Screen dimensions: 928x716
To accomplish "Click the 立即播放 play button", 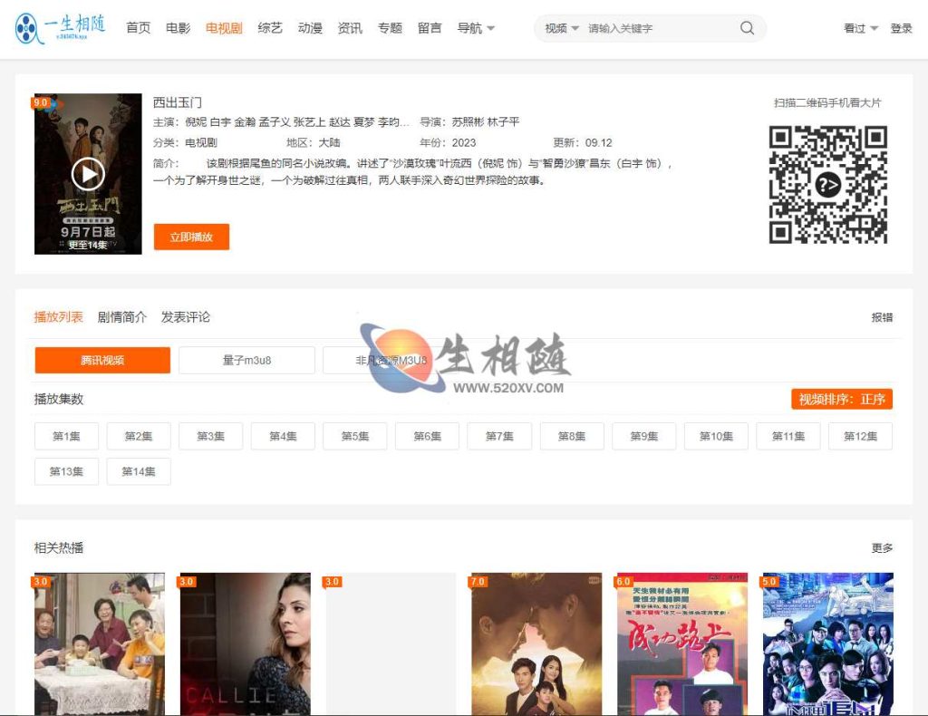I will tap(191, 236).
